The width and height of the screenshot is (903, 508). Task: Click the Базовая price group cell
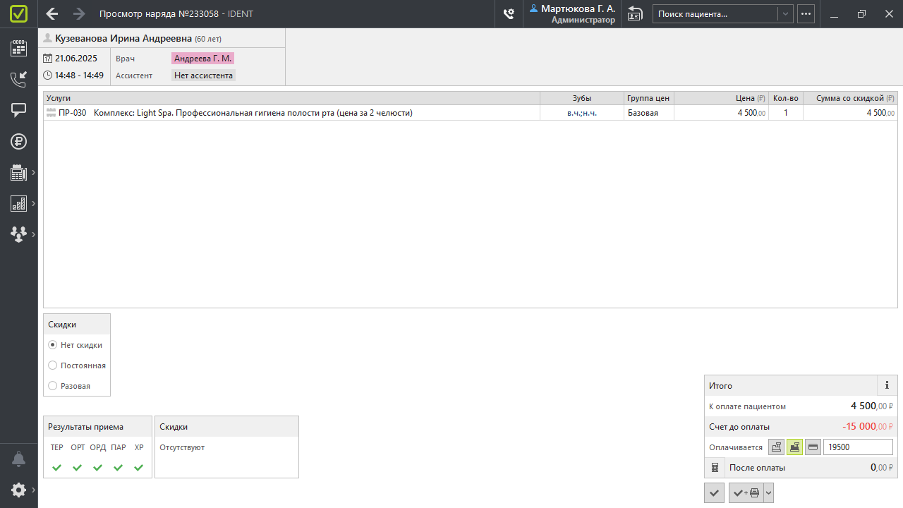point(649,113)
